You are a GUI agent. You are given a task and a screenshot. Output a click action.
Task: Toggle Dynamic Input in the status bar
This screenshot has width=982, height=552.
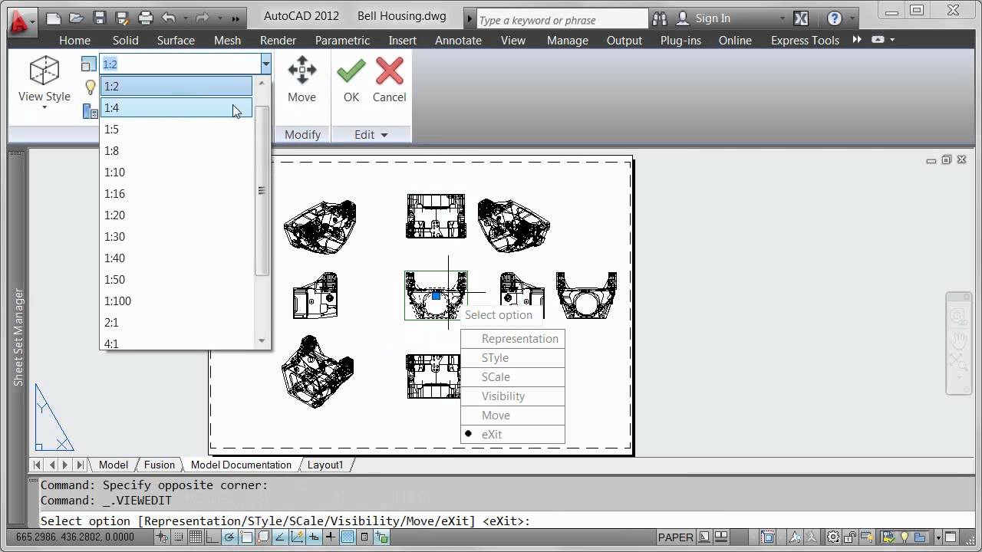(x=314, y=537)
